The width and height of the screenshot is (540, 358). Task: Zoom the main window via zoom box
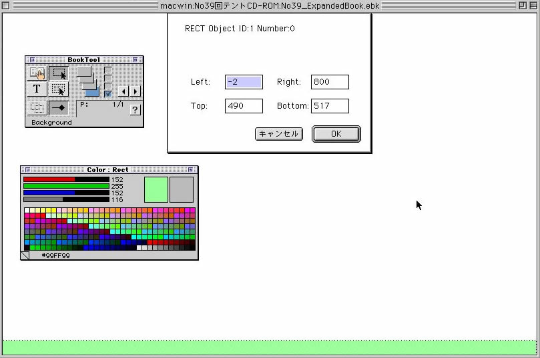(x=523, y=5)
